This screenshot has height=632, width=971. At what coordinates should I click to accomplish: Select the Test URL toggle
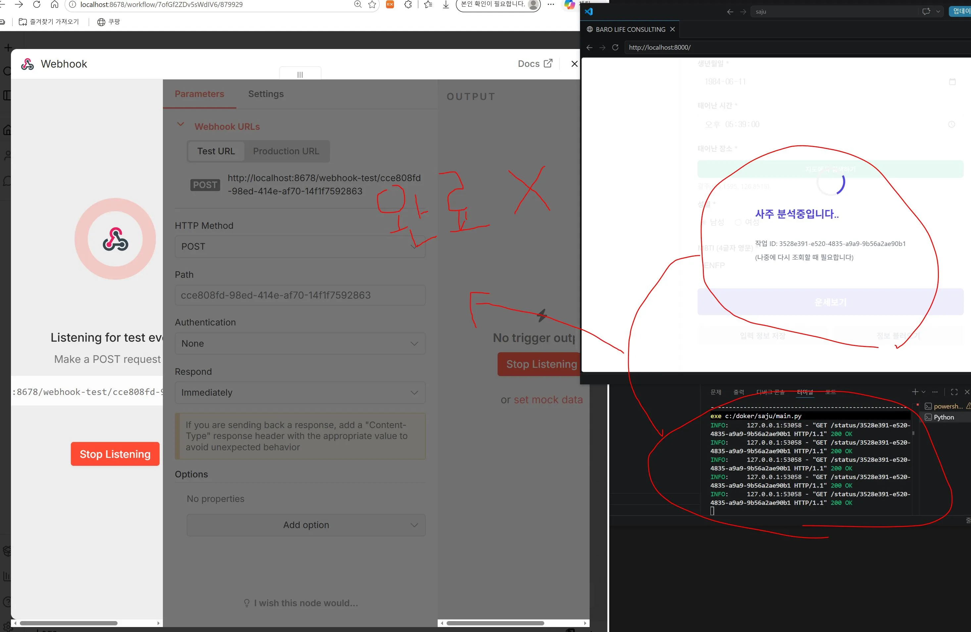click(x=216, y=151)
